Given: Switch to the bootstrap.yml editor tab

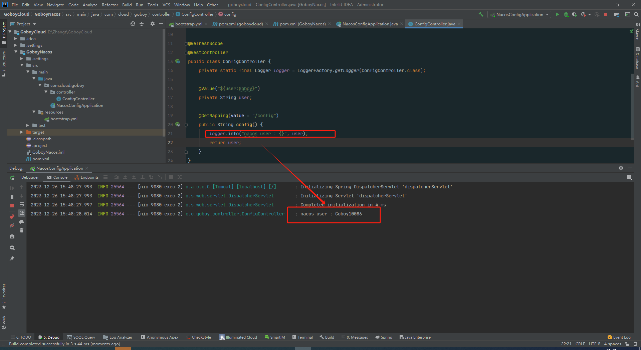Looking at the screenshot, I should pyautogui.click(x=188, y=24).
